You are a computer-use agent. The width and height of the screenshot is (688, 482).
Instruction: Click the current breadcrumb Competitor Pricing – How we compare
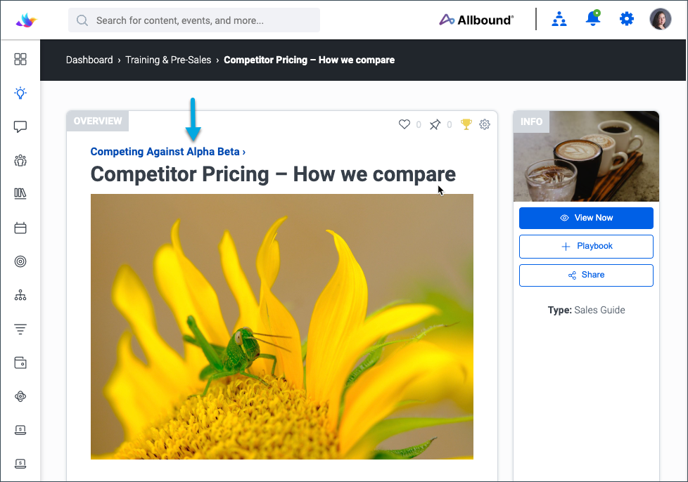point(309,60)
